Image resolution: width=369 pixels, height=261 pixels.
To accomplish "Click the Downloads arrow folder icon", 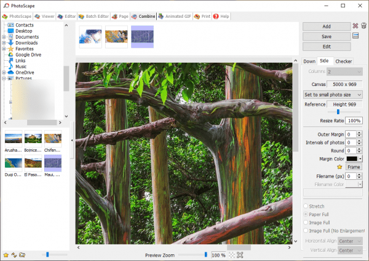I will [x=10, y=43].
